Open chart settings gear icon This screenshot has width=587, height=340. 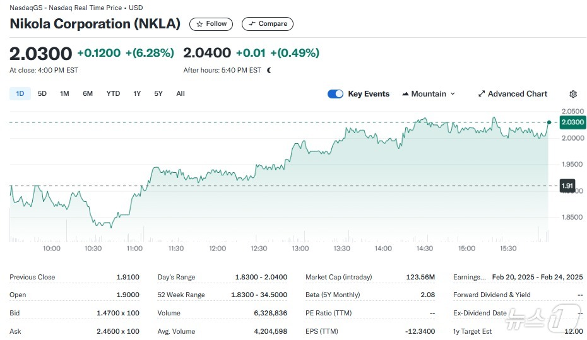[572, 94]
